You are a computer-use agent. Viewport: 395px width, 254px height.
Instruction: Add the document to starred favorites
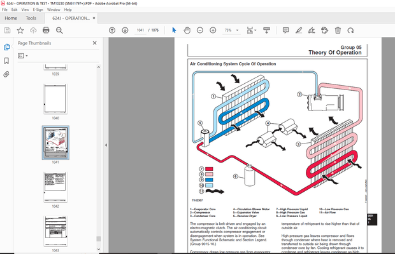(x=20, y=30)
